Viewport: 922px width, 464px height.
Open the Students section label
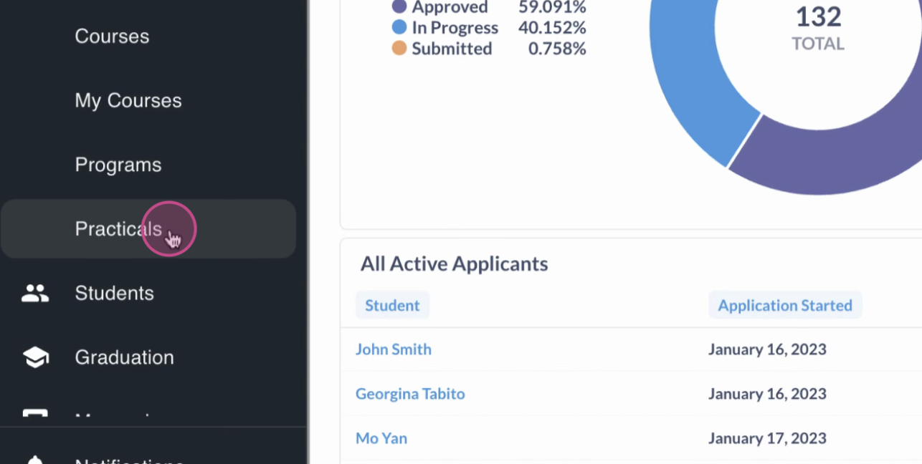coord(115,293)
